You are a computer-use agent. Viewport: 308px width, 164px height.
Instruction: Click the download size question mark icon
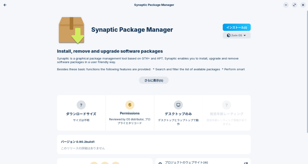coord(81,105)
